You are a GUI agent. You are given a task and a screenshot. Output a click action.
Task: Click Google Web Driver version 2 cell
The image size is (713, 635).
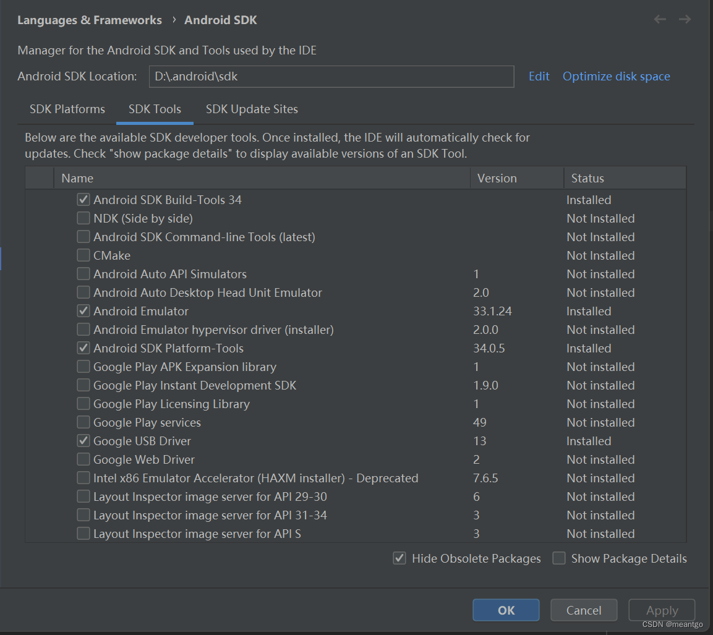tap(476, 459)
